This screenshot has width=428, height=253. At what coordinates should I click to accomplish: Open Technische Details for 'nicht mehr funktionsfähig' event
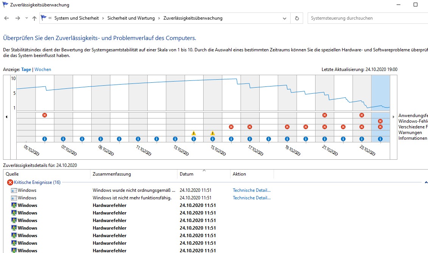(x=252, y=198)
